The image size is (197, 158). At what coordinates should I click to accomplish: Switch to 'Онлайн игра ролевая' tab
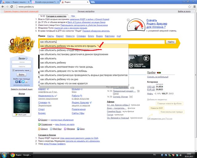click(x=46, y=2)
